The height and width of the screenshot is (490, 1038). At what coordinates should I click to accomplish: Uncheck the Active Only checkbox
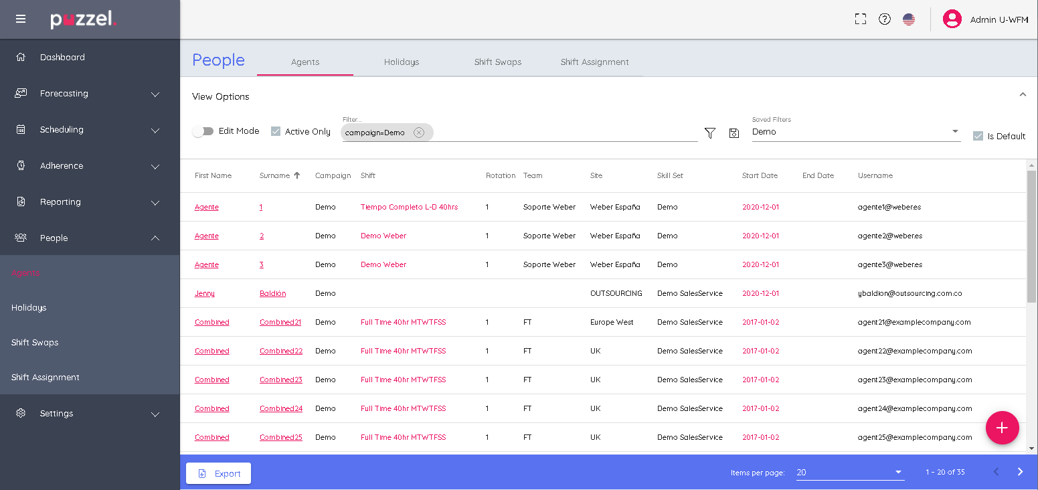click(276, 131)
